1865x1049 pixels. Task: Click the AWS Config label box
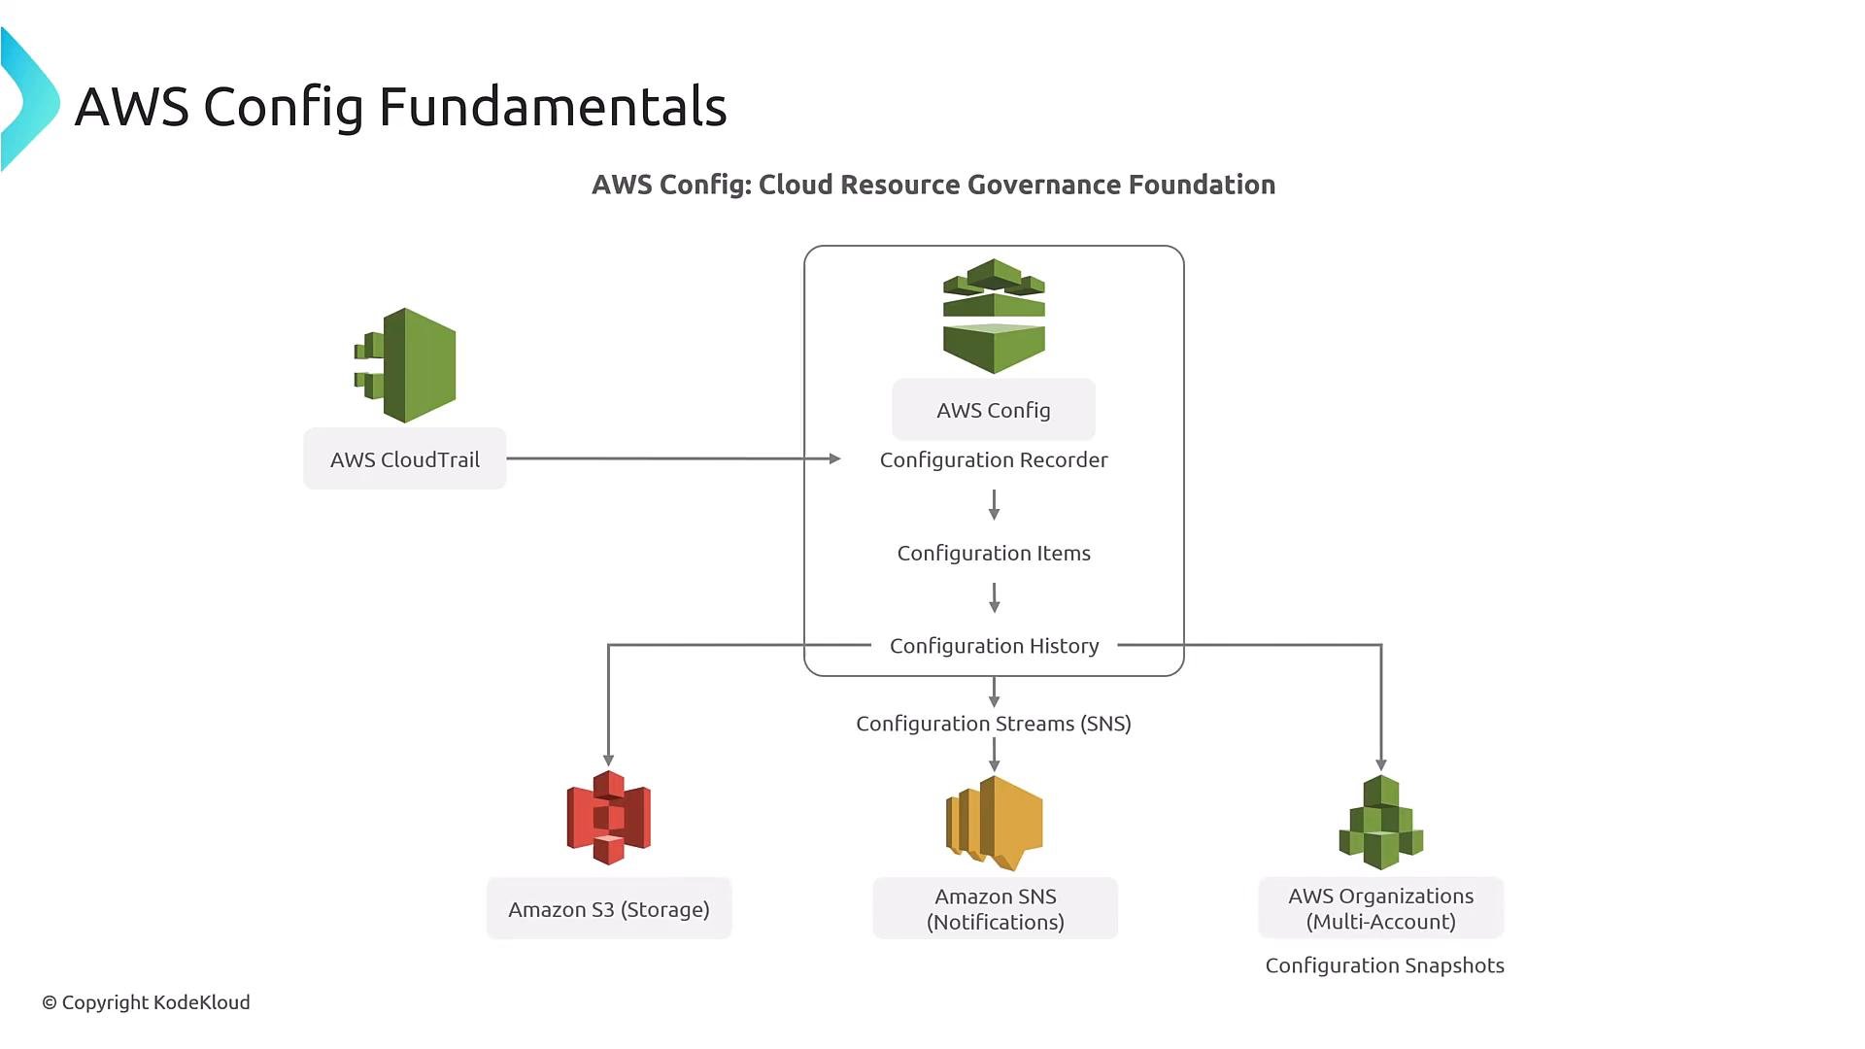[x=994, y=410]
